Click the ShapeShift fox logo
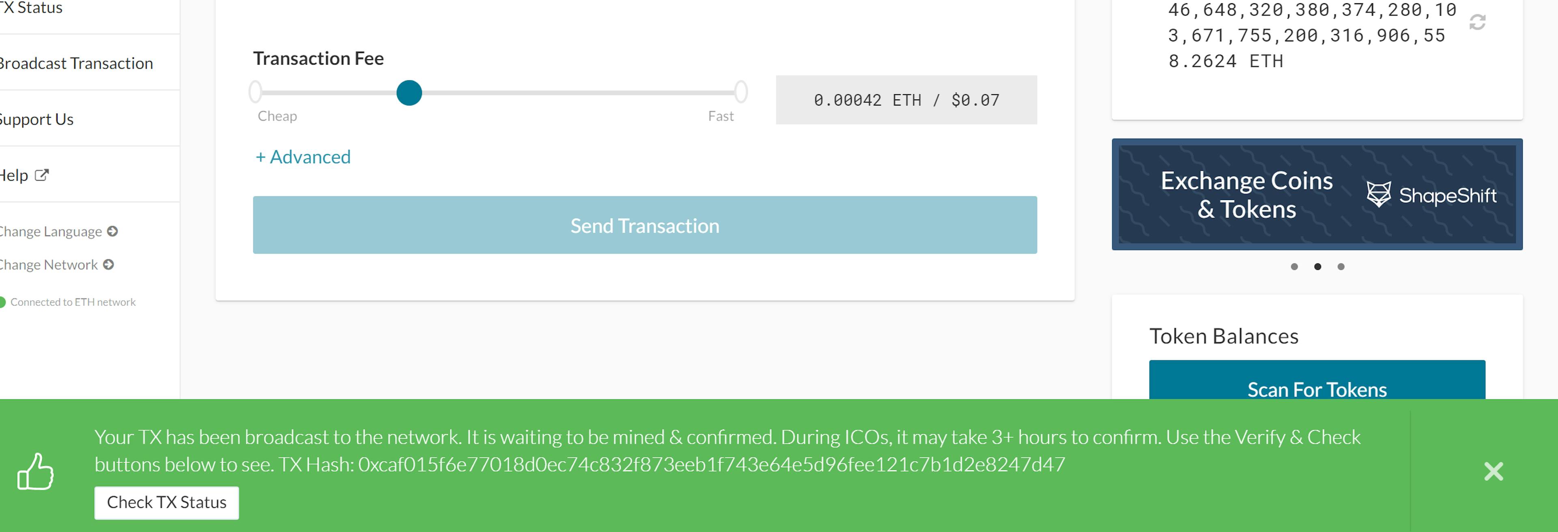 [x=1378, y=194]
